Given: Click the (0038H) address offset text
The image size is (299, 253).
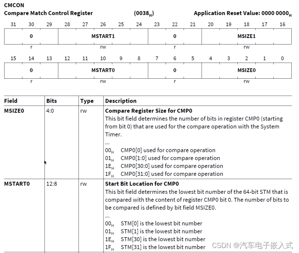Looking at the screenshot, I should coord(144,13).
